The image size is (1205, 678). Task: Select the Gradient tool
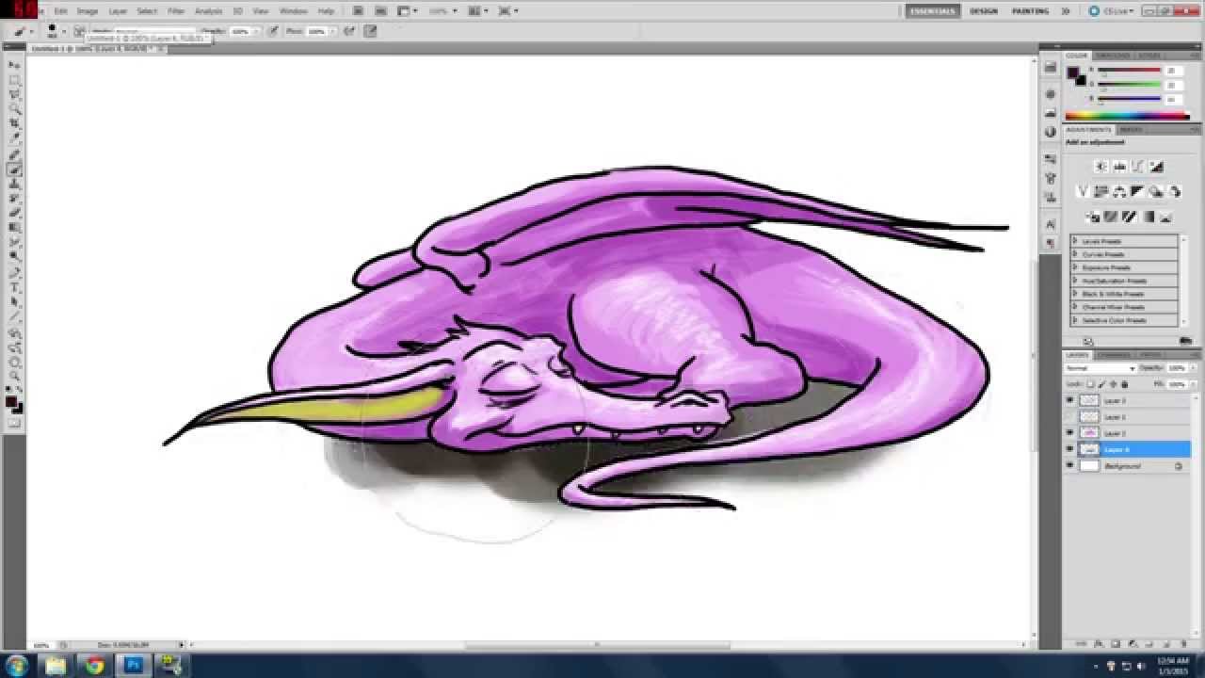pos(14,227)
